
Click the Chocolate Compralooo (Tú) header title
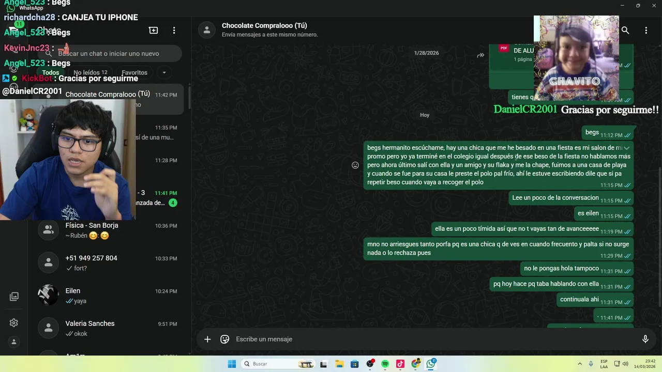[264, 26]
